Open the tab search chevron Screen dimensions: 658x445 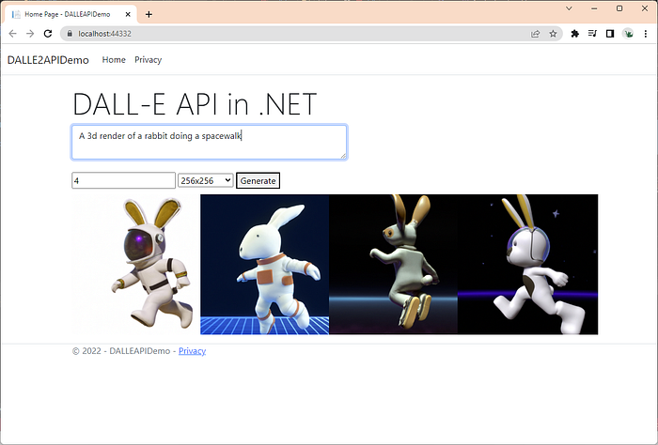click(x=569, y=8)
